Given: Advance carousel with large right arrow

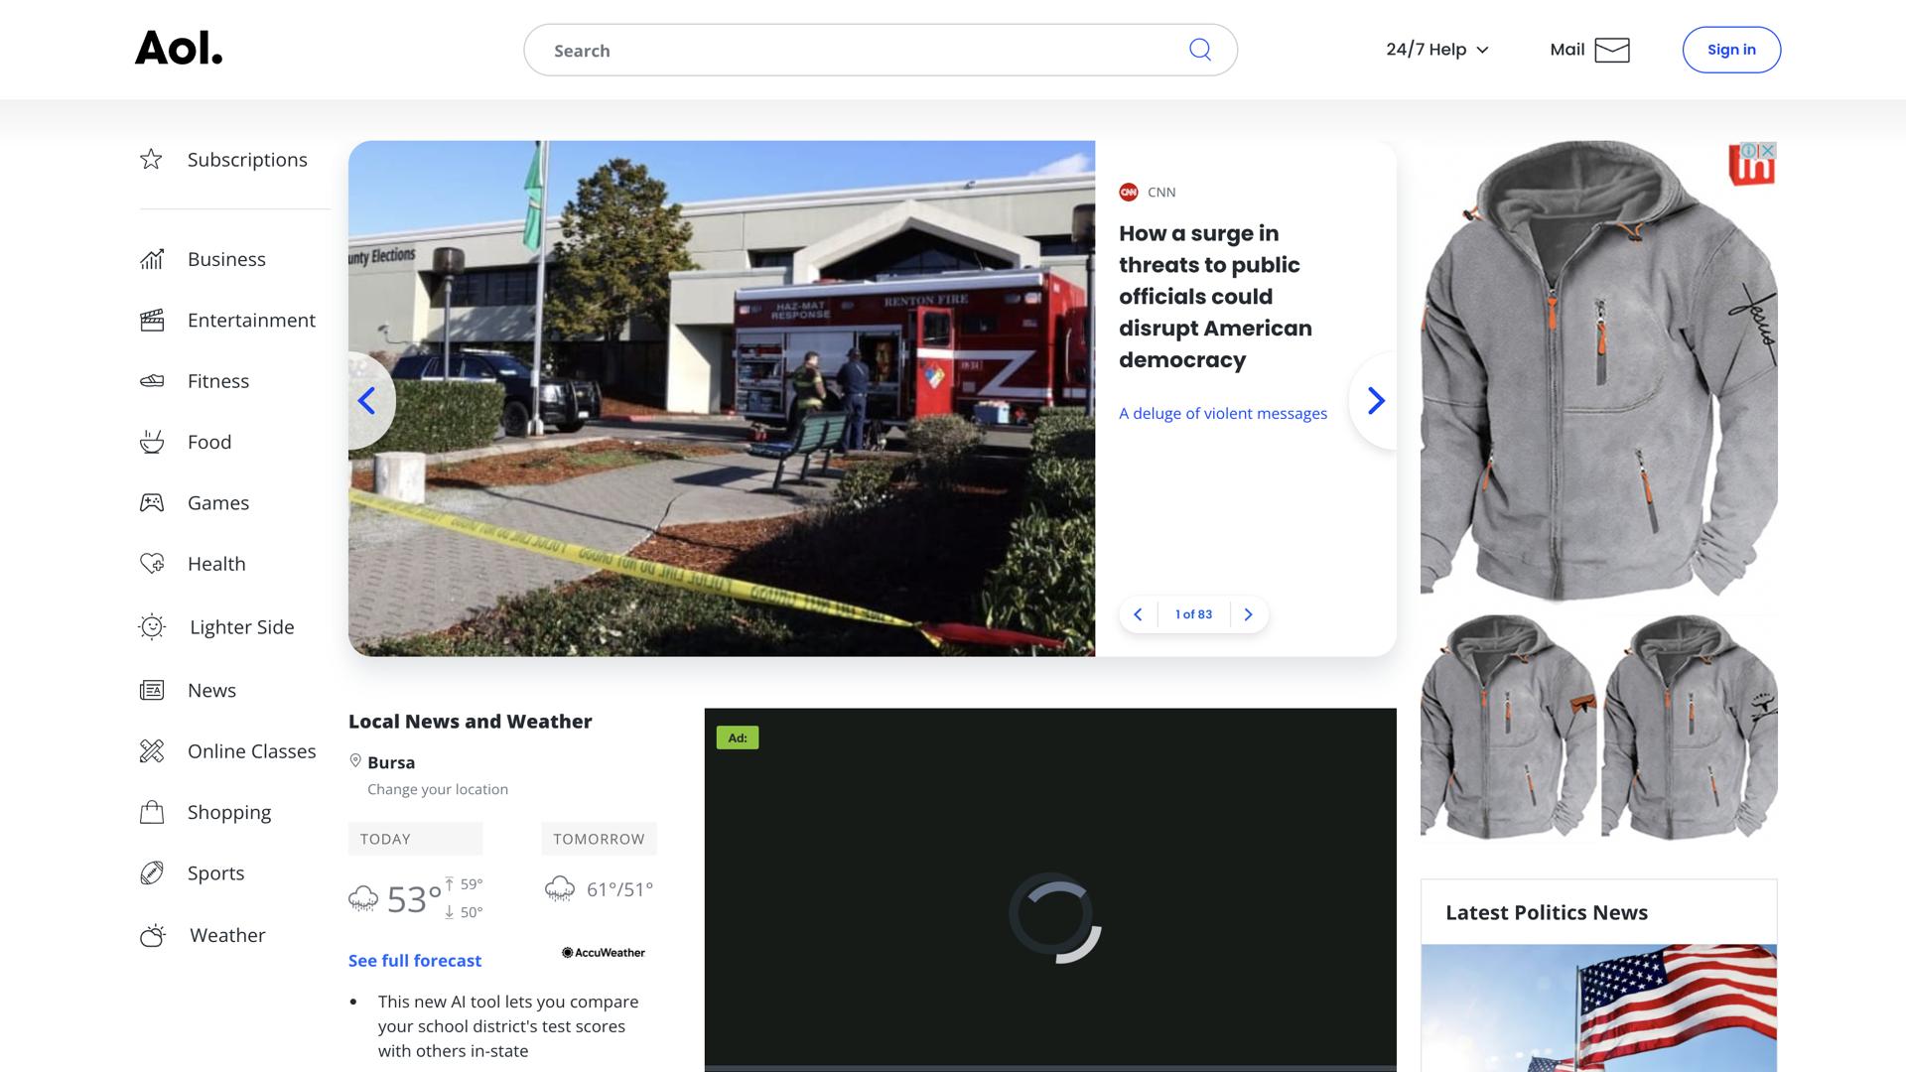Looking at the screenshot, I should point(1375,400).
